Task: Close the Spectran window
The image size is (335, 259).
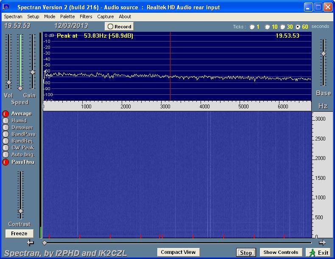Action: pyautogui.click(x=328, y=7)
